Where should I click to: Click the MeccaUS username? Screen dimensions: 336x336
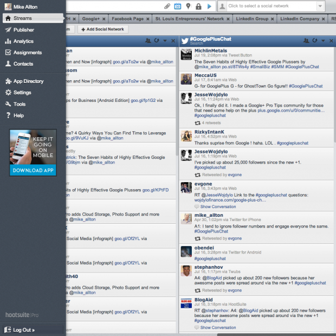pyautogui.click(x=205, y=75)
